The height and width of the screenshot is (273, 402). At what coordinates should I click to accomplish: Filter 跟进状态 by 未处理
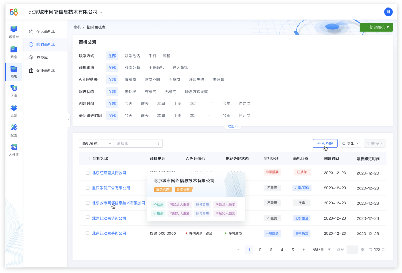(x=130, y=92)
